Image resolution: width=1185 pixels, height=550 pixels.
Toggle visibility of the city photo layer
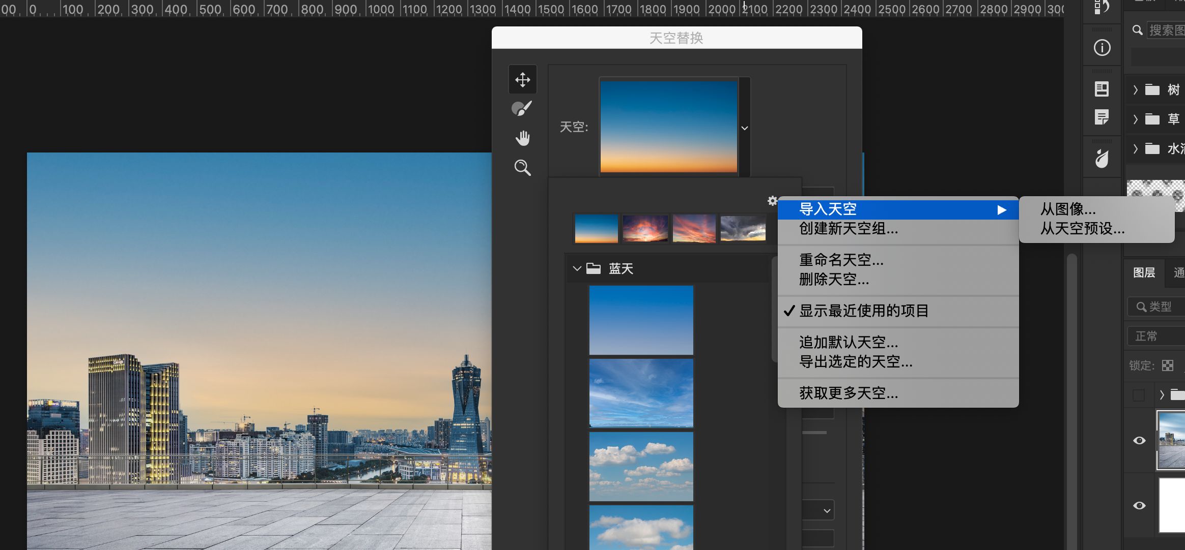tap(1140, 440)
